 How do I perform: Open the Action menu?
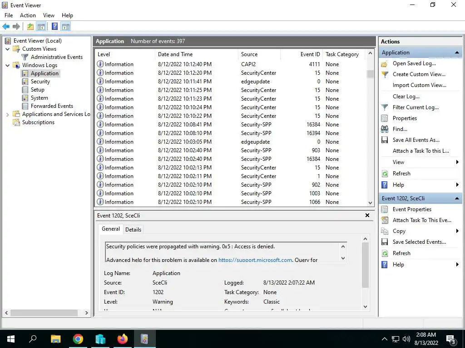coord(28,15)
